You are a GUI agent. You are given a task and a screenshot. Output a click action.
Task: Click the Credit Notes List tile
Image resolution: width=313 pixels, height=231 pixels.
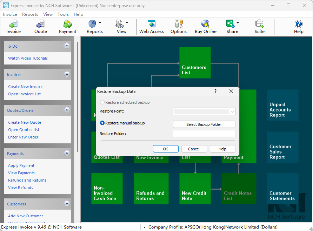click(x=239, y=189)
